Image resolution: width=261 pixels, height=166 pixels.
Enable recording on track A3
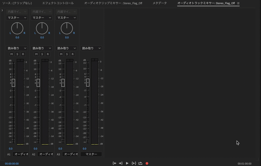[73, 54]
